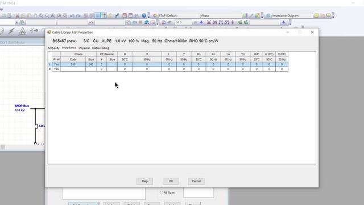Expand overflow arrow left of Impedance Diagram group

[x=262, y=15]
